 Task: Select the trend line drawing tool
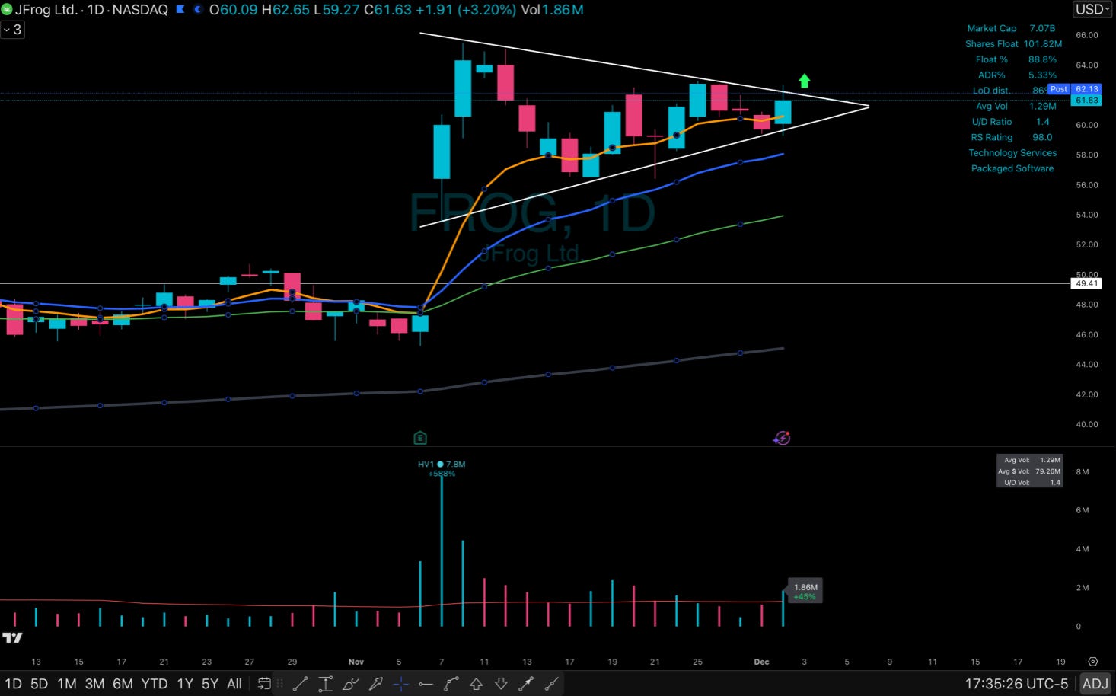[300, 684]
